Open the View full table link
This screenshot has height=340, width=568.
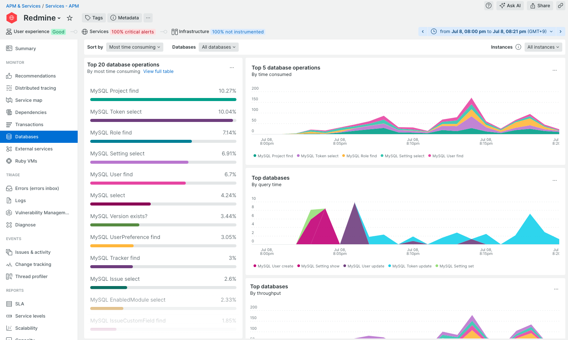158,71
